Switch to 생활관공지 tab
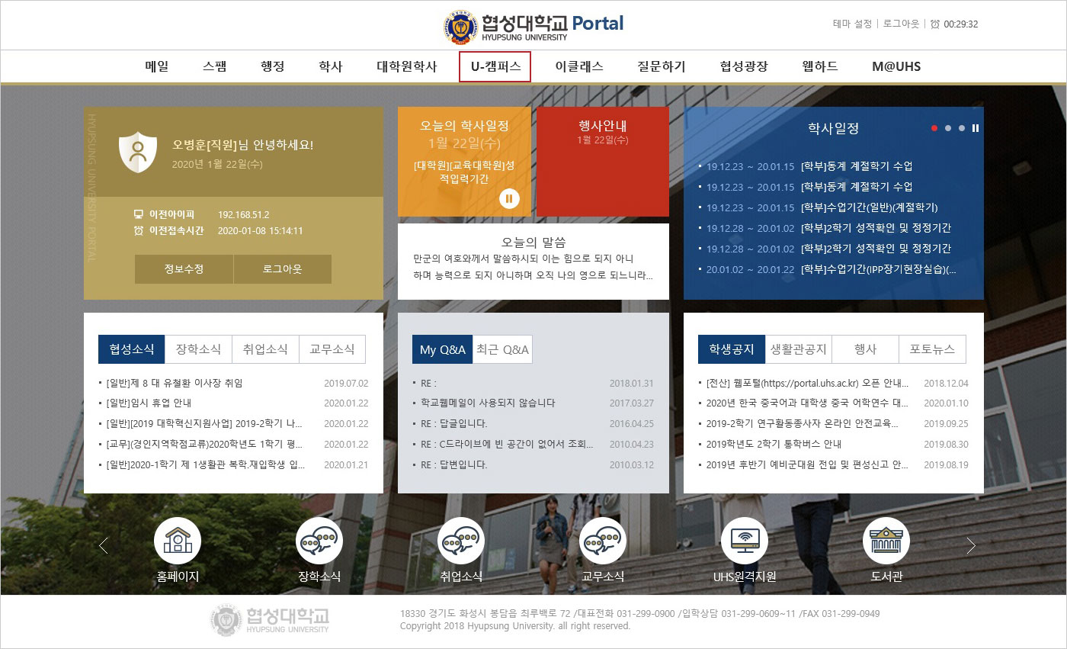Screen dimensions: 1067x649 pos(798,349)
